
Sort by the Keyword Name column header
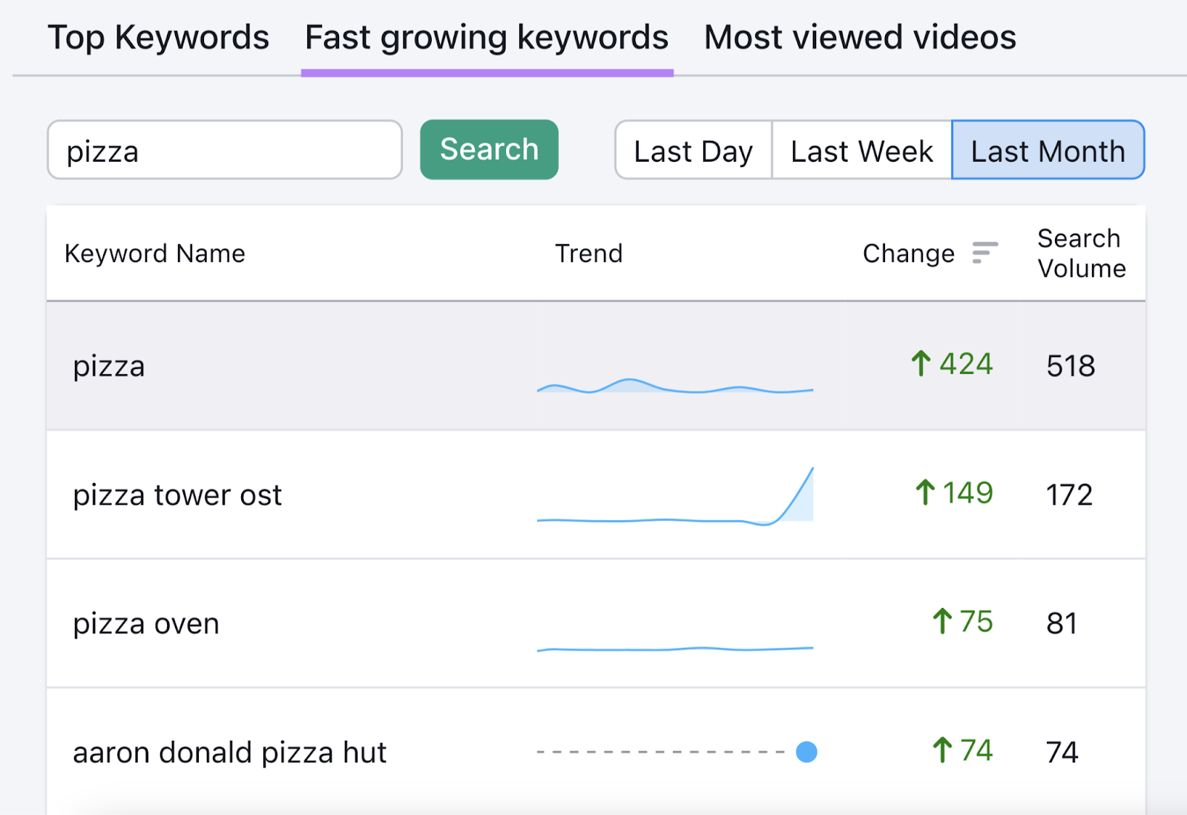click(154, 252)
